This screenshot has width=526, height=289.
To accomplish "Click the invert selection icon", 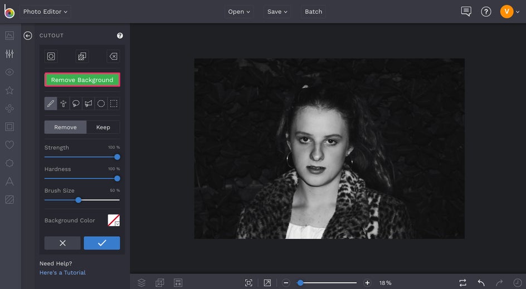I will [51, 56].
